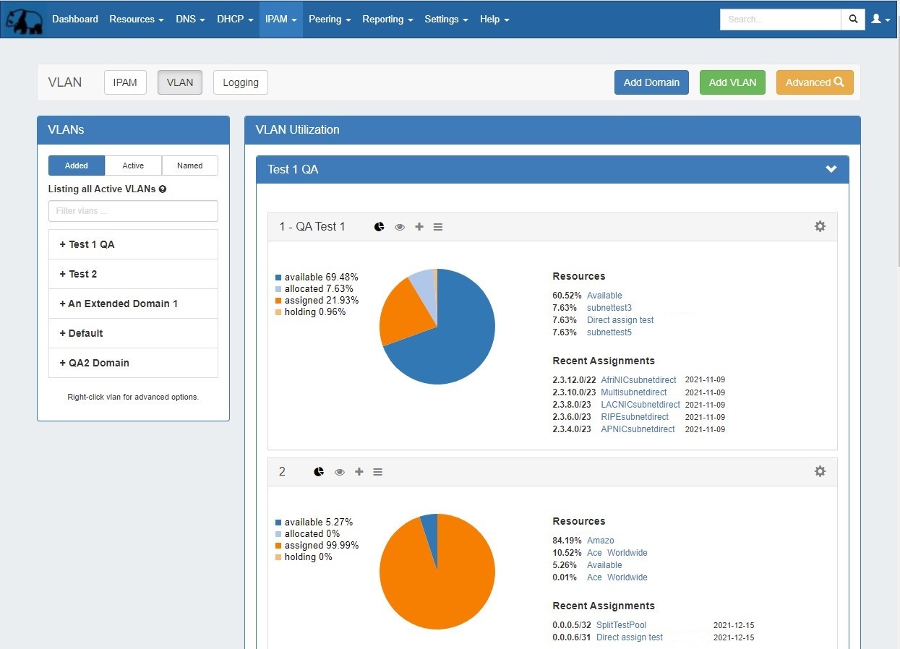
Task: Open the Reporting menu
Action: [387, 20]
